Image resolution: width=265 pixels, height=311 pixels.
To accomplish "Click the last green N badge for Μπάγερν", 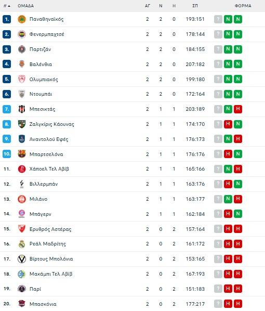I will click(x=238, y=214).
